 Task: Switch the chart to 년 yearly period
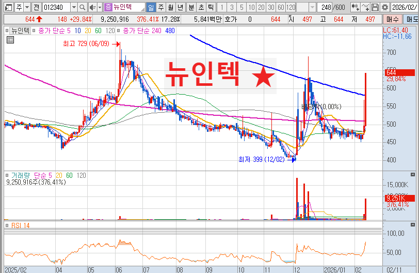pyautogui.click(x=181, y=7)
